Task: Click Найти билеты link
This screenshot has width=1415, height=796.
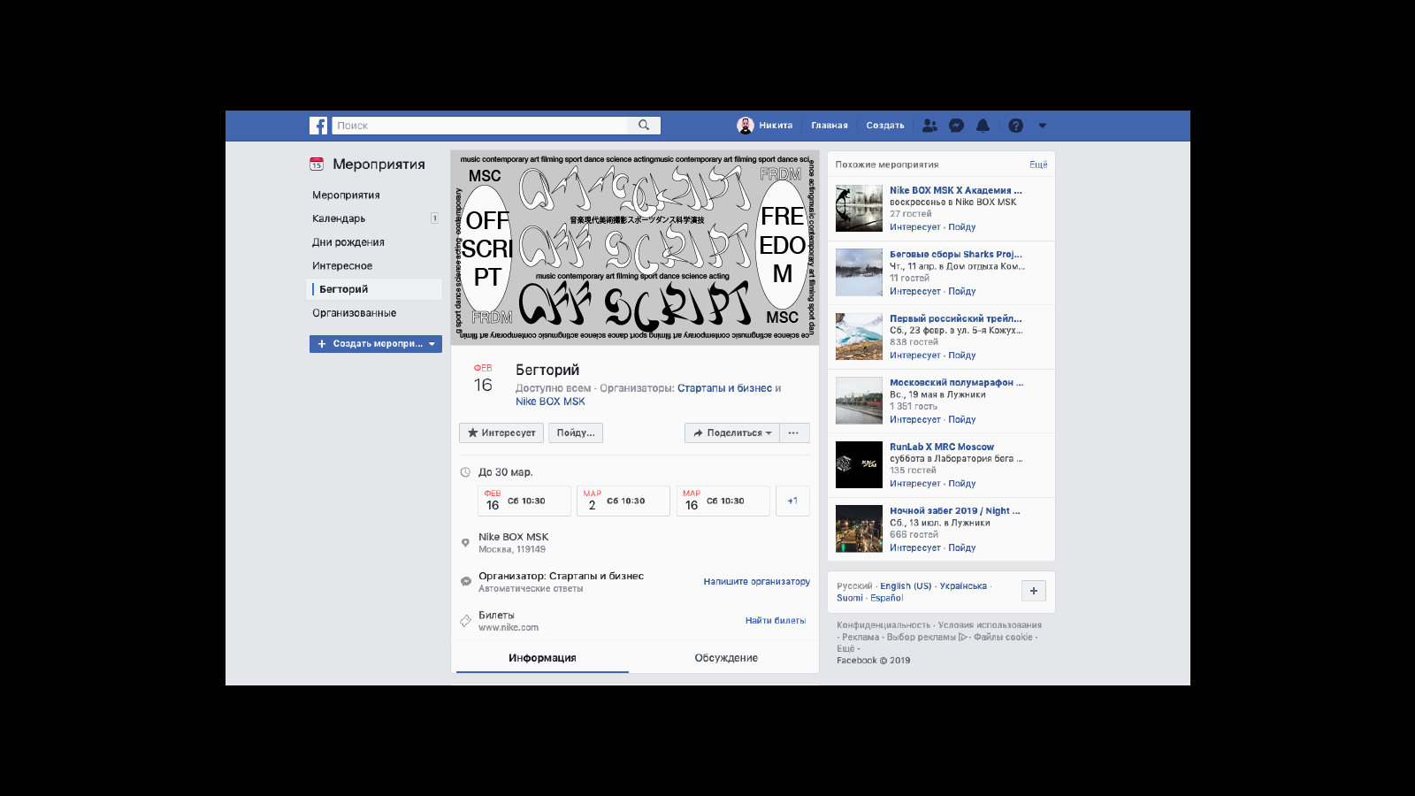Action: coord(776,621)
